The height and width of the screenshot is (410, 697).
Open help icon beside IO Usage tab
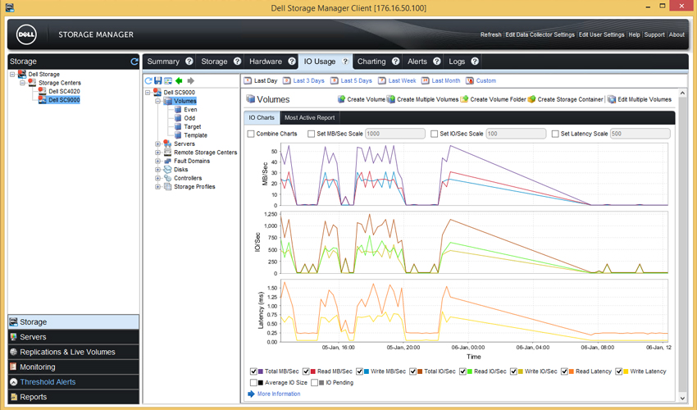345,61
